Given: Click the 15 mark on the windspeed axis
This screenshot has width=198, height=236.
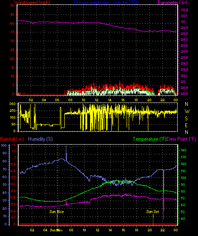Looking at the screenshot, I should [12, 68].
